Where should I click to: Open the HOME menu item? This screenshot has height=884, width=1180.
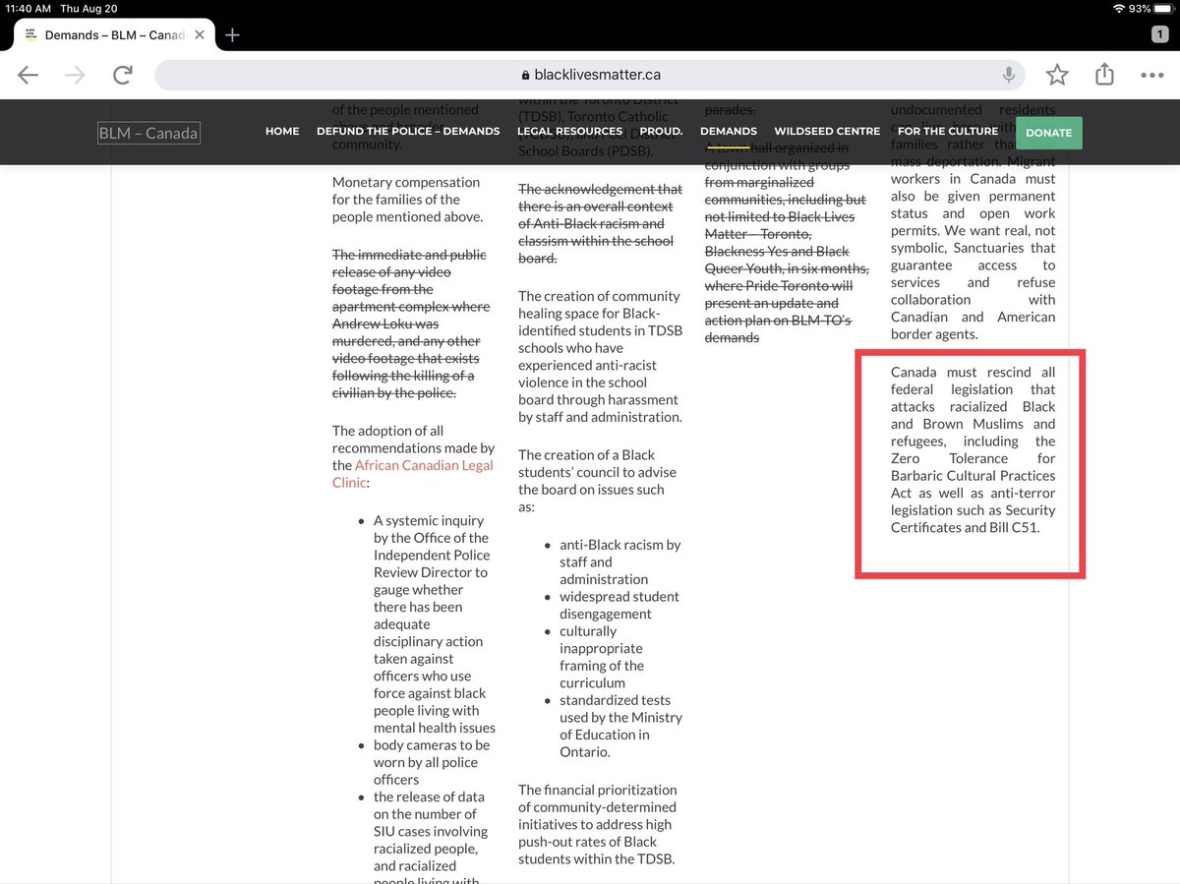(x=282, y=131)
